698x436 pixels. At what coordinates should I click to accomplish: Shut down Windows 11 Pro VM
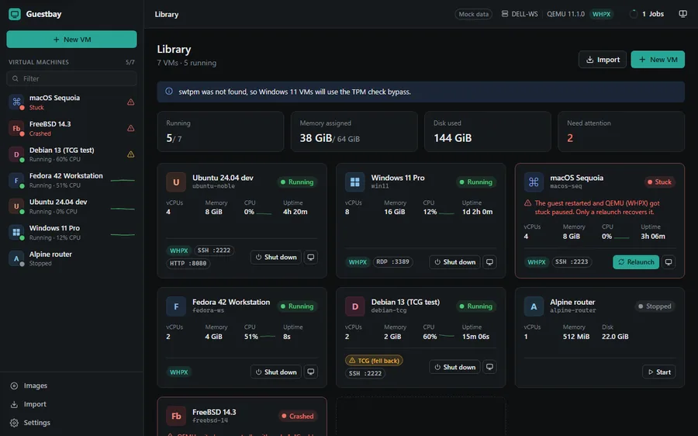coord(455,262)
